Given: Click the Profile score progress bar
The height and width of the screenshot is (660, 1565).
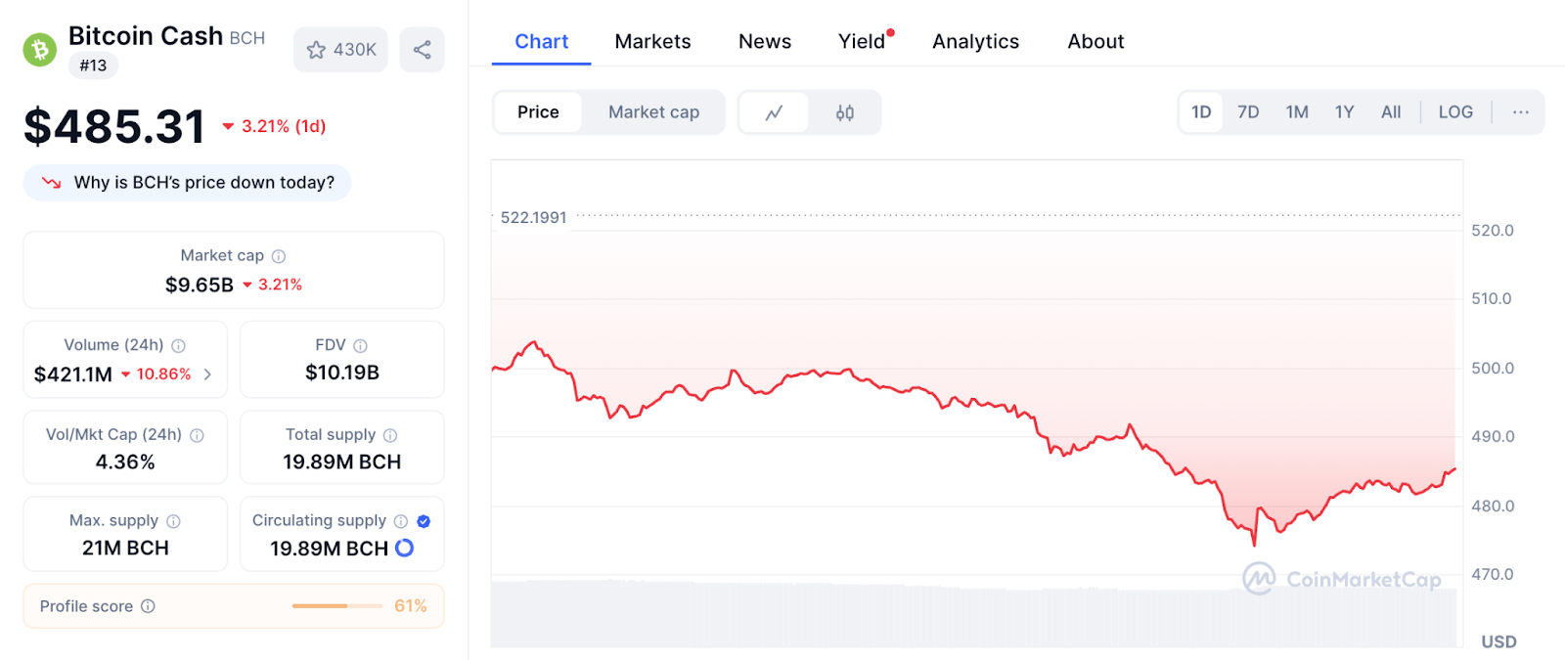Looking at the screenshot, I should 336,605.
